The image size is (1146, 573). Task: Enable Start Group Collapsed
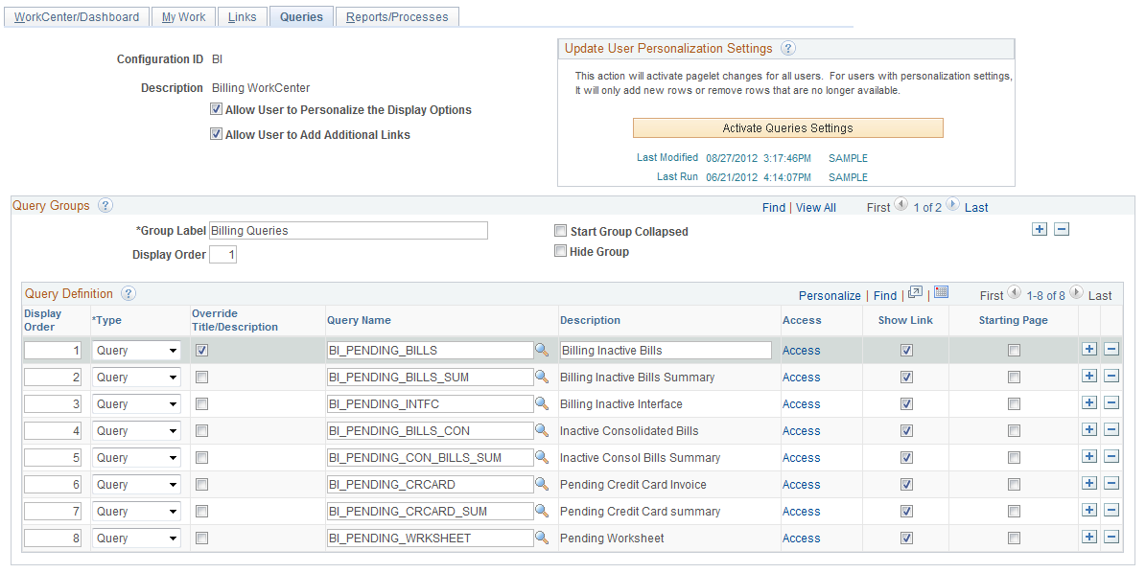click(561, 231)
